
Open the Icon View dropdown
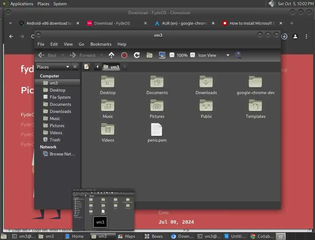coord(213,55)
